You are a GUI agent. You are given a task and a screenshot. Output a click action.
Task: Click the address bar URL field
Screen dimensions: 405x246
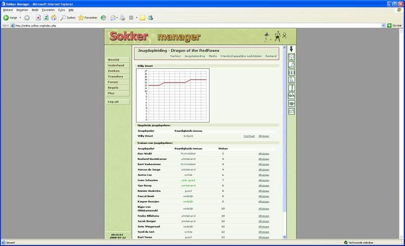196,25
